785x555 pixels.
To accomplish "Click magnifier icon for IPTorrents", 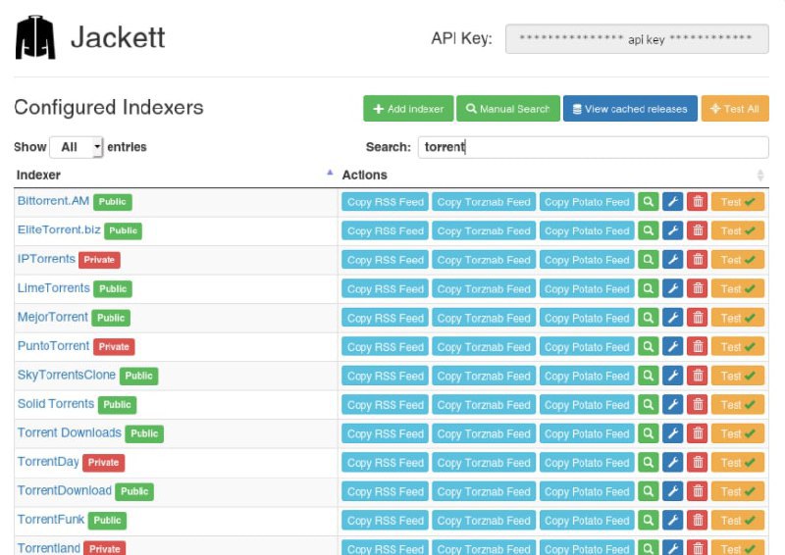I will [648, 260].
